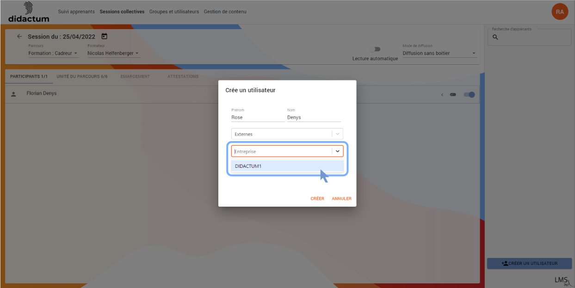Click the Recherche d'apprenants search field
575x288 pixels.
pyautogui.click(x=529, y=37)
